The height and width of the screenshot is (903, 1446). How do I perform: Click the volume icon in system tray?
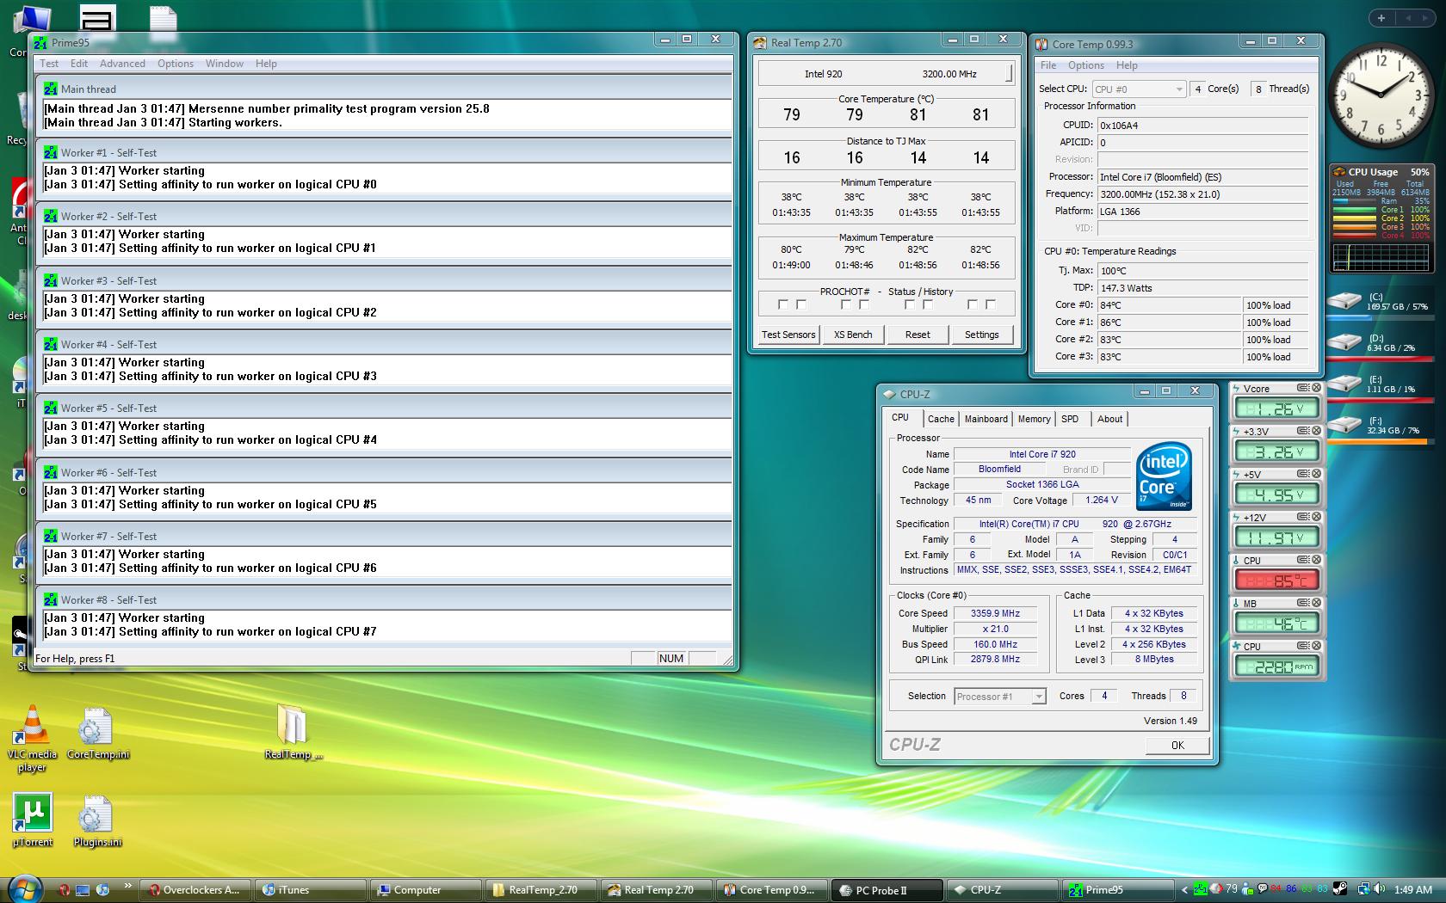(x=1379, y=889)
